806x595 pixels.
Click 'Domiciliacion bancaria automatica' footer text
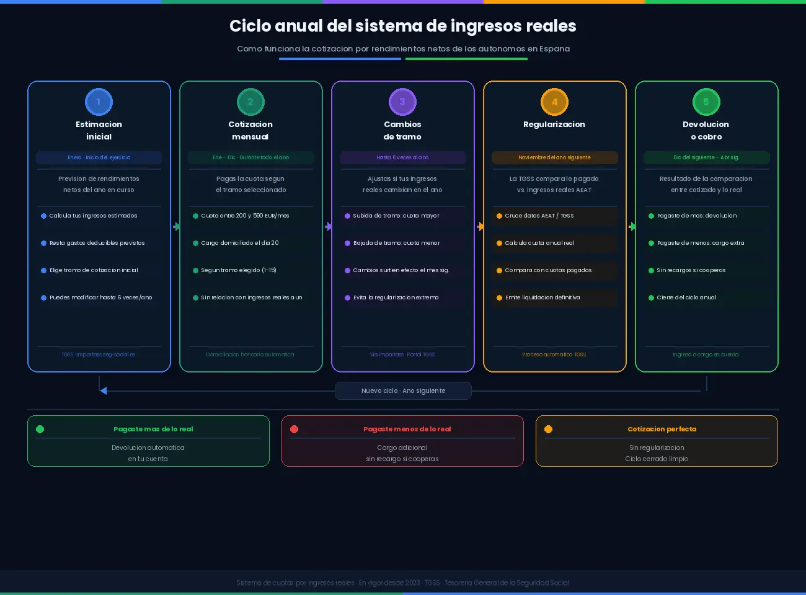click(x=250, y=355)
